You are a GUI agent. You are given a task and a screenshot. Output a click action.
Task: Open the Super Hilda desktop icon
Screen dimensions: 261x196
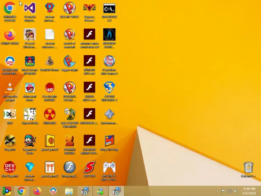pyautogui.click(x=30, y=116)
